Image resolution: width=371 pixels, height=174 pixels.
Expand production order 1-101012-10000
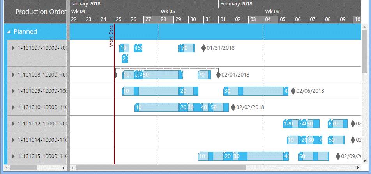(x=13, y=124)
